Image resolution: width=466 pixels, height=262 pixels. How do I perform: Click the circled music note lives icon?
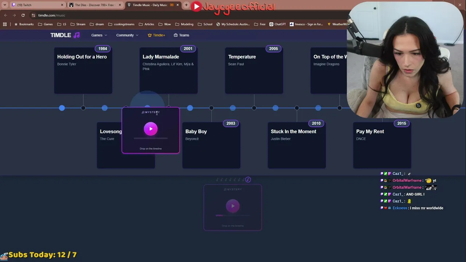pyautogui.click(x=248, y=179)
